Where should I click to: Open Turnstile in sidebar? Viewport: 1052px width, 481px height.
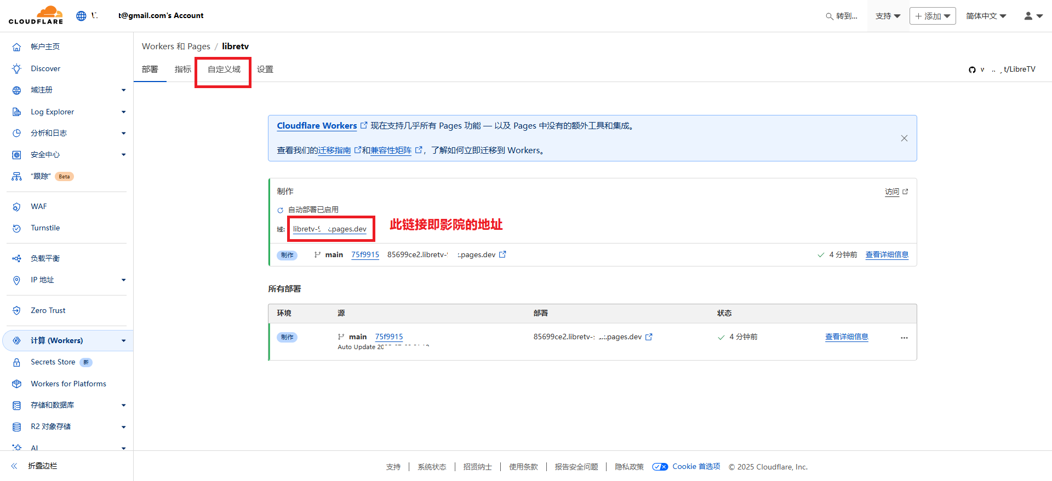[x=45, y=228]
